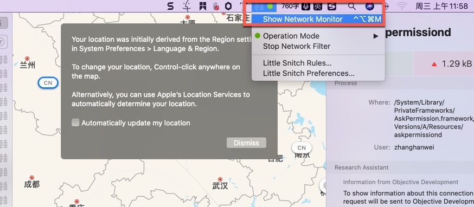Click the Process section header

tap(345, 83)
